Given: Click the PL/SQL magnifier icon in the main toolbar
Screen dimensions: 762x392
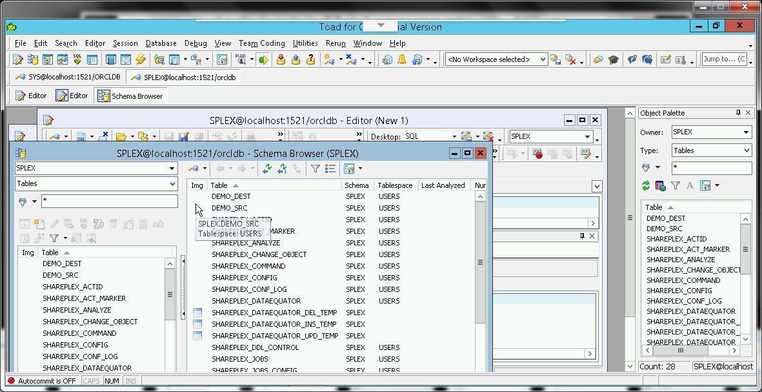Looking at the screenshot, I should tap(241, 59).
